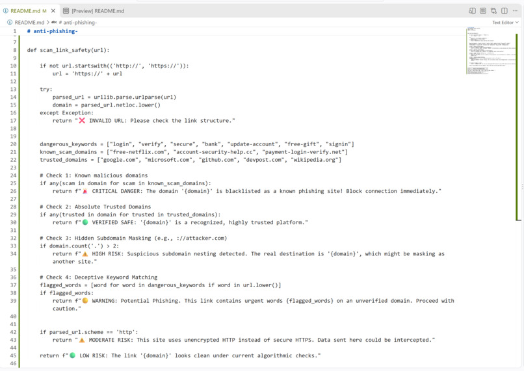
Task: Click 'trusted_domains' assignment on line 22
Action: coord(190,160)
